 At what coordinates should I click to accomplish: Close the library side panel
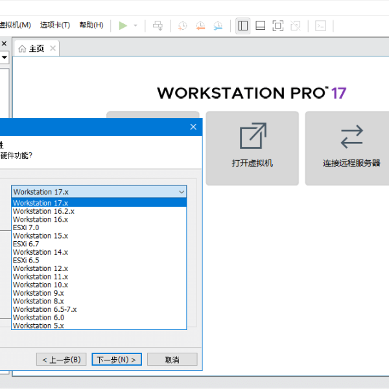point(4,43)
